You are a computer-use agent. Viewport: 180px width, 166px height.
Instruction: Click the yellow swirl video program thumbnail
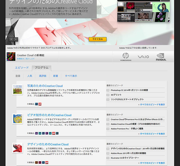[17, 119]
